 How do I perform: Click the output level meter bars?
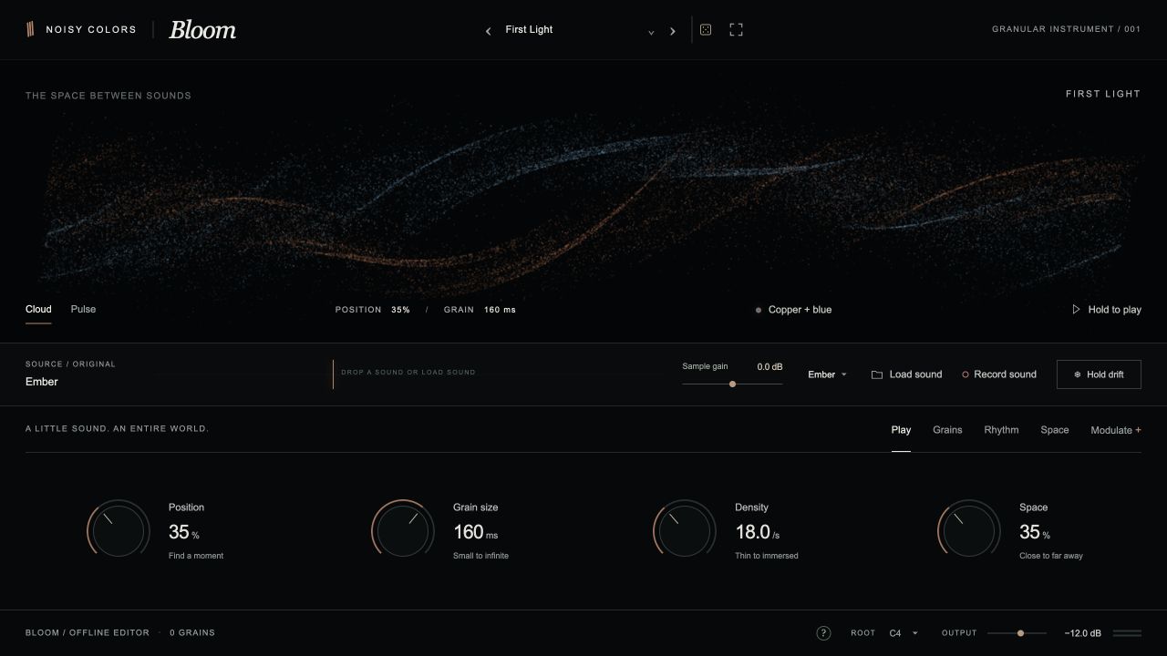pos(1127,633)
